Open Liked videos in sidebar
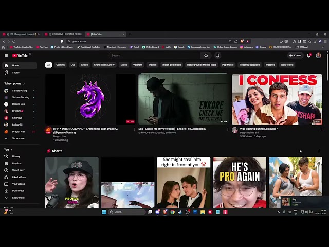 coord(20,177)
